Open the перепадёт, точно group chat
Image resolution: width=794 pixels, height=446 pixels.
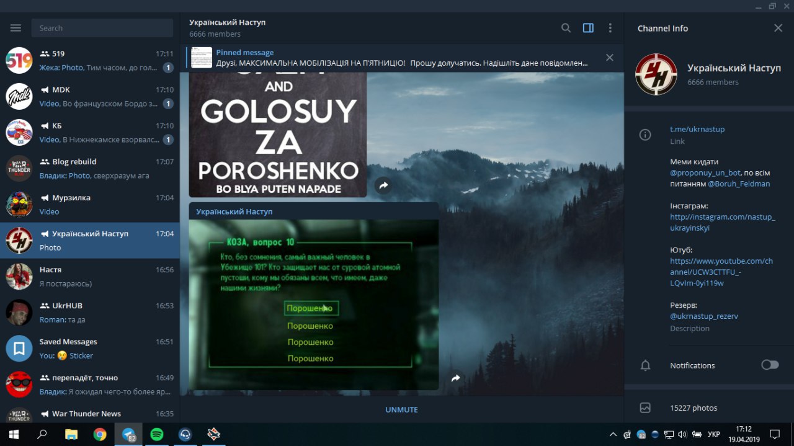(90, 385)
